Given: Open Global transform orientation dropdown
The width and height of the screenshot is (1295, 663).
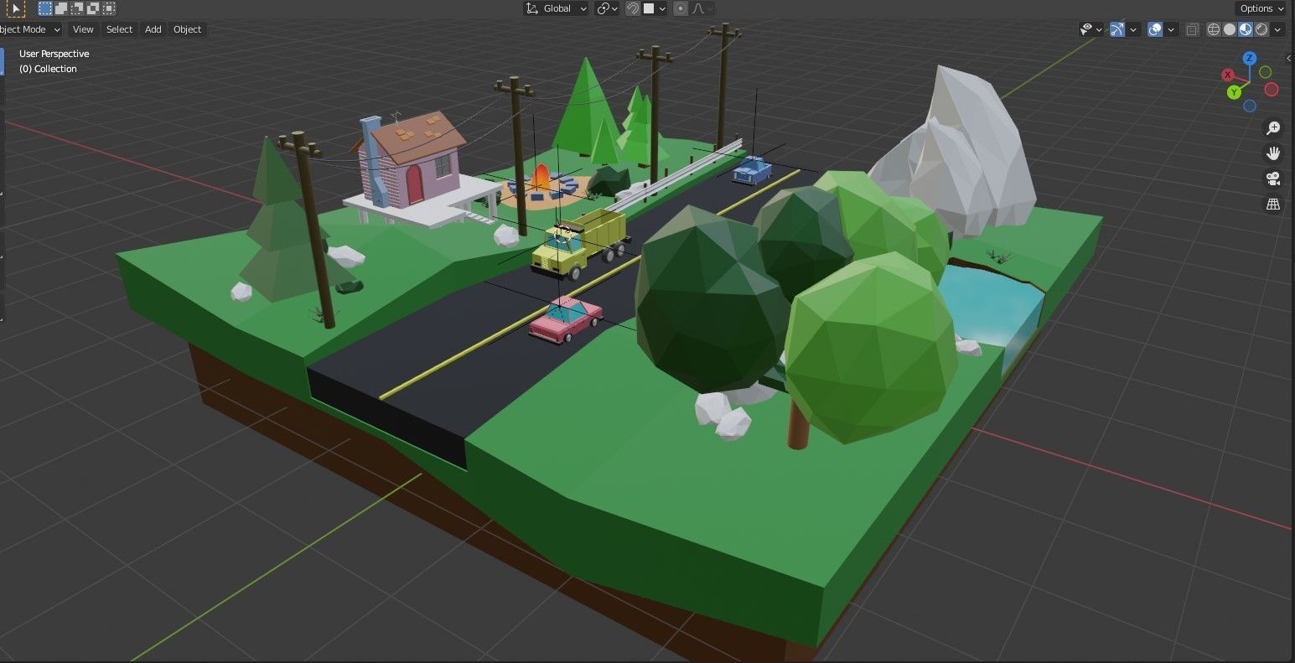Looking at the screenshot, I should click(x=557, y=8).
